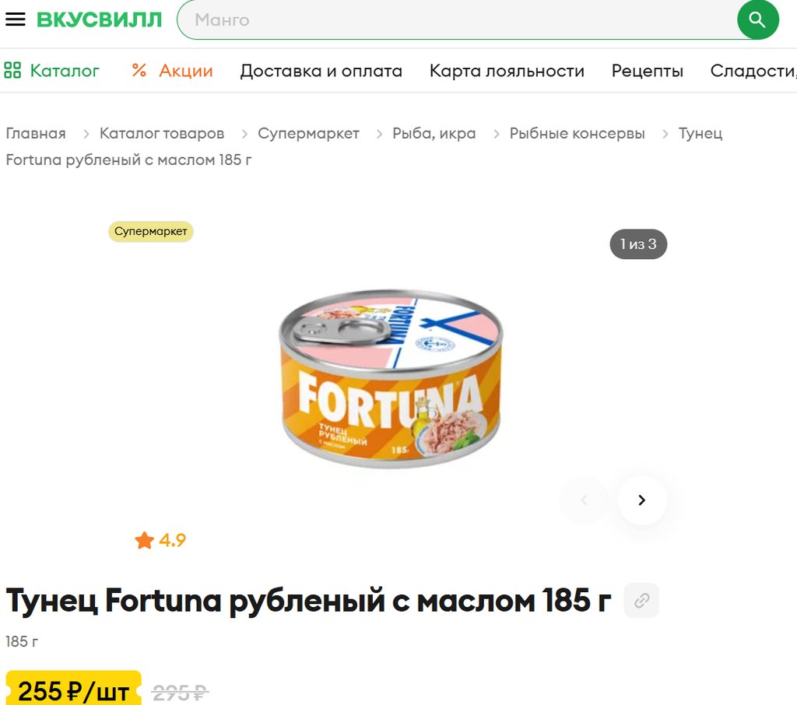This screenshot has width=797, height=705.
Task: Open the Доставка и оплата menu item
Action: pyautogui.click(x=321, y=71)
